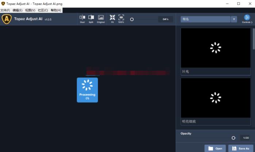Close the Topaz Adjust AI window
255x152 pixels.
(250, 4)
